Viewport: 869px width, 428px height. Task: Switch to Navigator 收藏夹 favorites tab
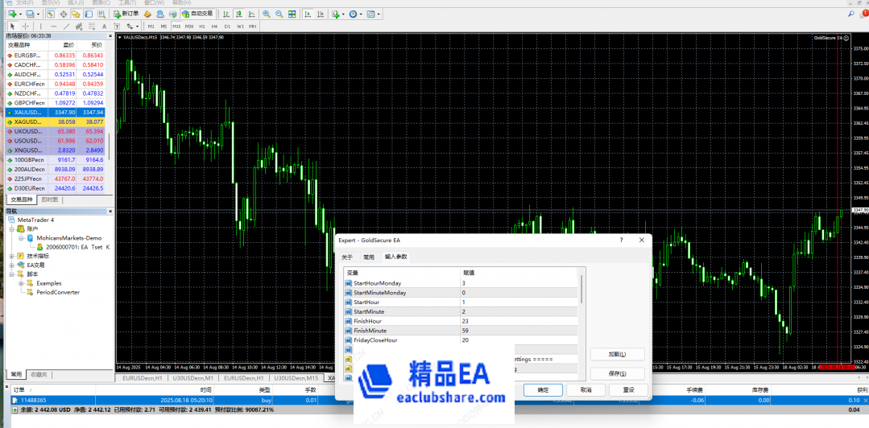pyautogui.click(x=39, y=374)
